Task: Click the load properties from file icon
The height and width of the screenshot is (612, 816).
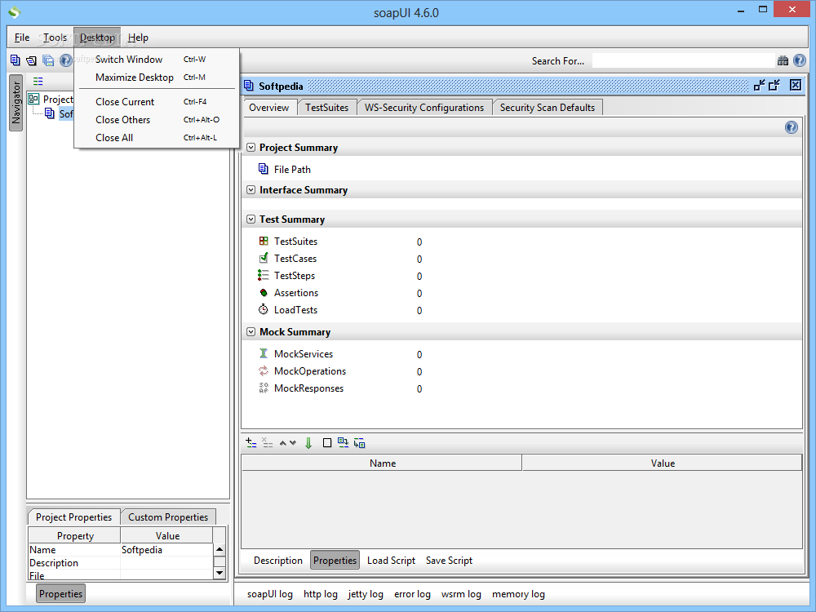Action: (x=343, y=442)
